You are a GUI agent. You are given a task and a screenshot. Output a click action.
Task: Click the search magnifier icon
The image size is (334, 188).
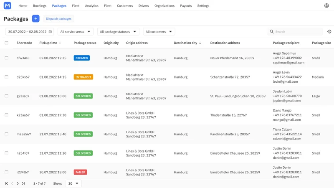(x=271, y=32)
